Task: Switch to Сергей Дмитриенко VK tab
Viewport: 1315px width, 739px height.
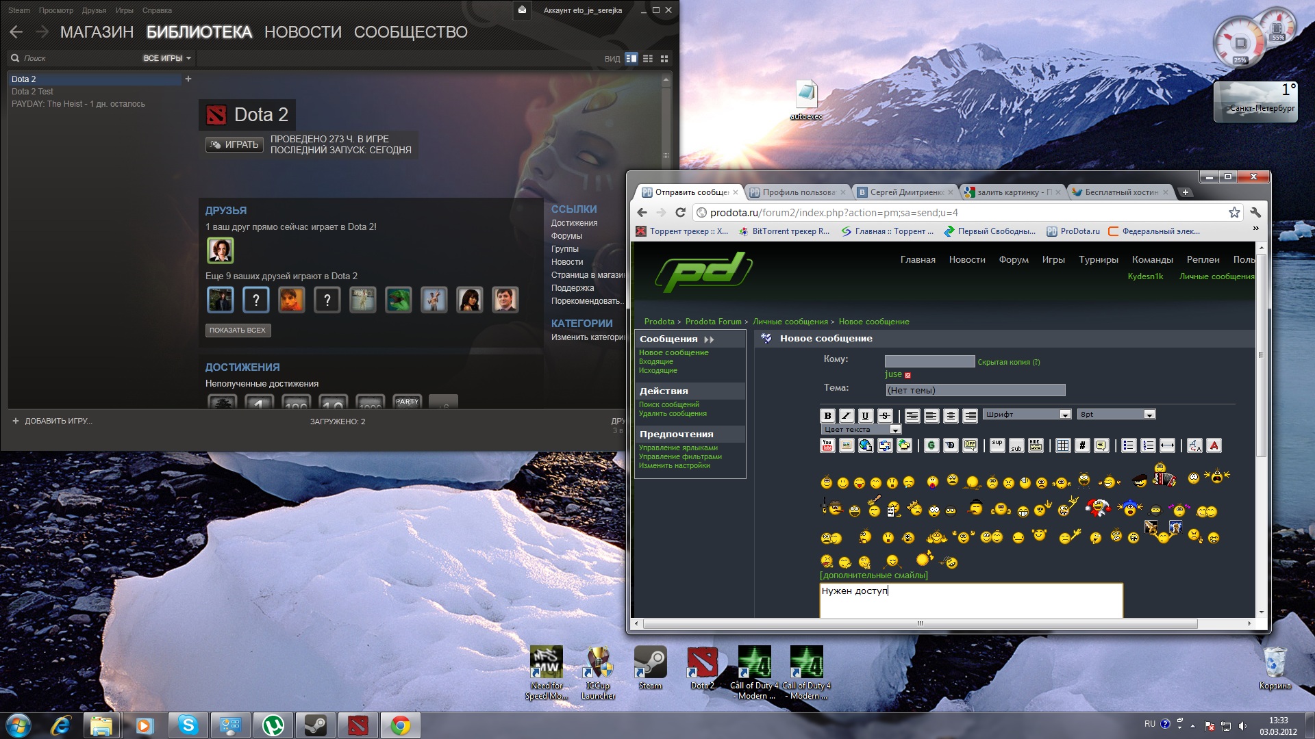Action: pos(905,192)
